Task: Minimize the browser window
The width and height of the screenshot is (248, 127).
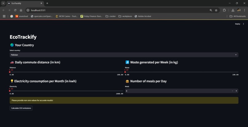Action: [x=230, y=3]
